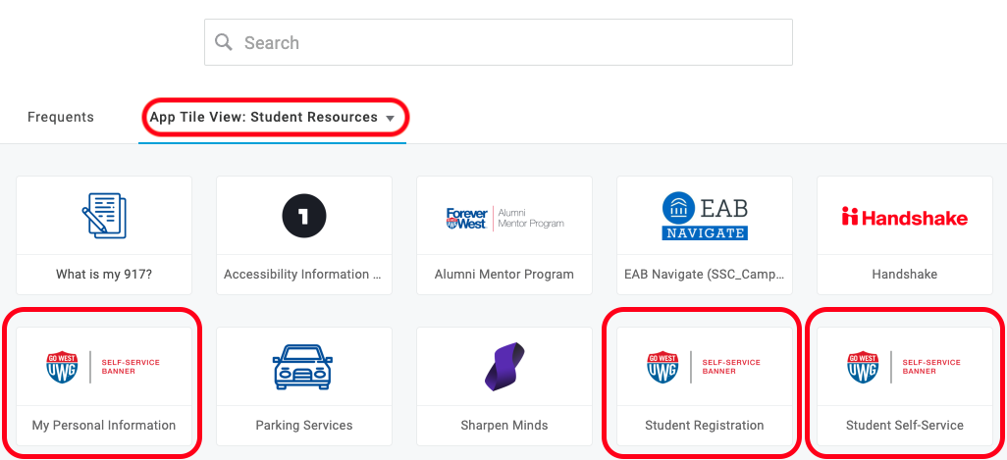Screen dimensions: 1007x460
Task: Select the App Tile View: Student Resources tab
Action: 263,117
